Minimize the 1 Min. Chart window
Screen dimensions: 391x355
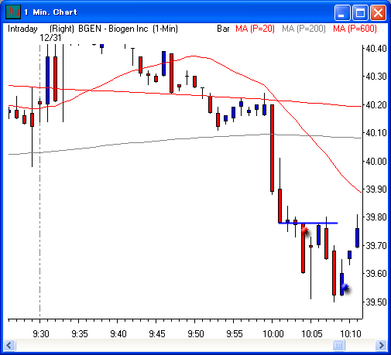coord(342,12)
